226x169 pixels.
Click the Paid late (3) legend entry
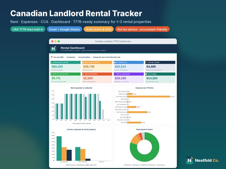point(135,165)
